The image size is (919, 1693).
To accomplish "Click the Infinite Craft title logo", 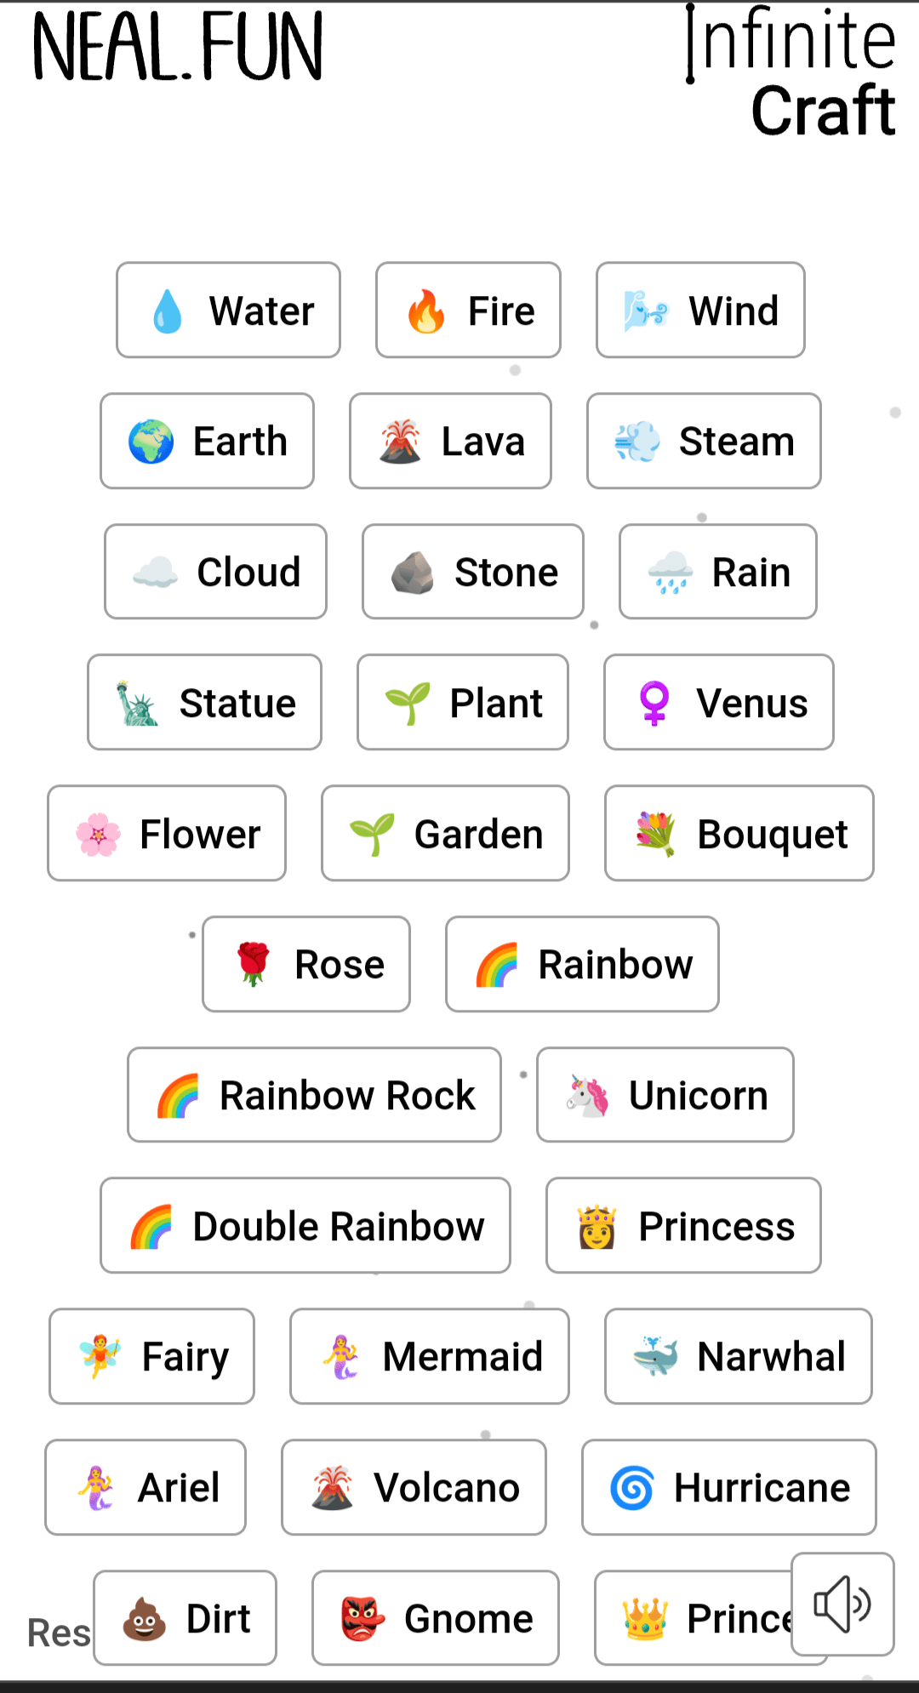I will coord(791,72).
